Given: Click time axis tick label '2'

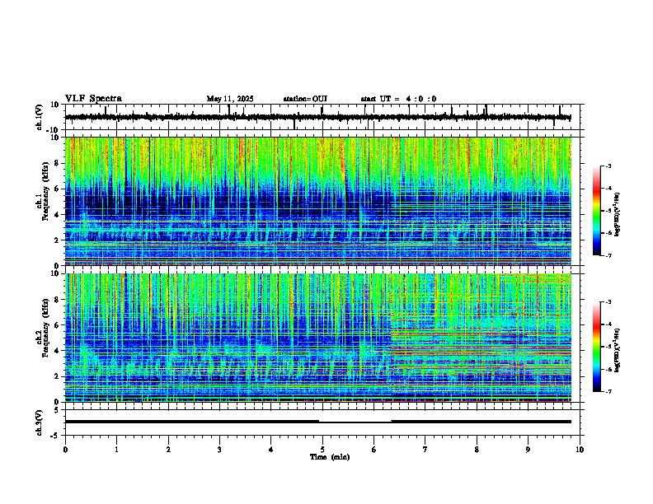Looking at the screenshot, I should pyautogui.click(x=168, y=450).
